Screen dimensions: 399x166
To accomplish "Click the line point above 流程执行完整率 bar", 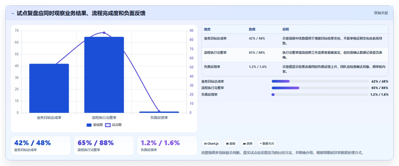I will (x=104, y=33).
